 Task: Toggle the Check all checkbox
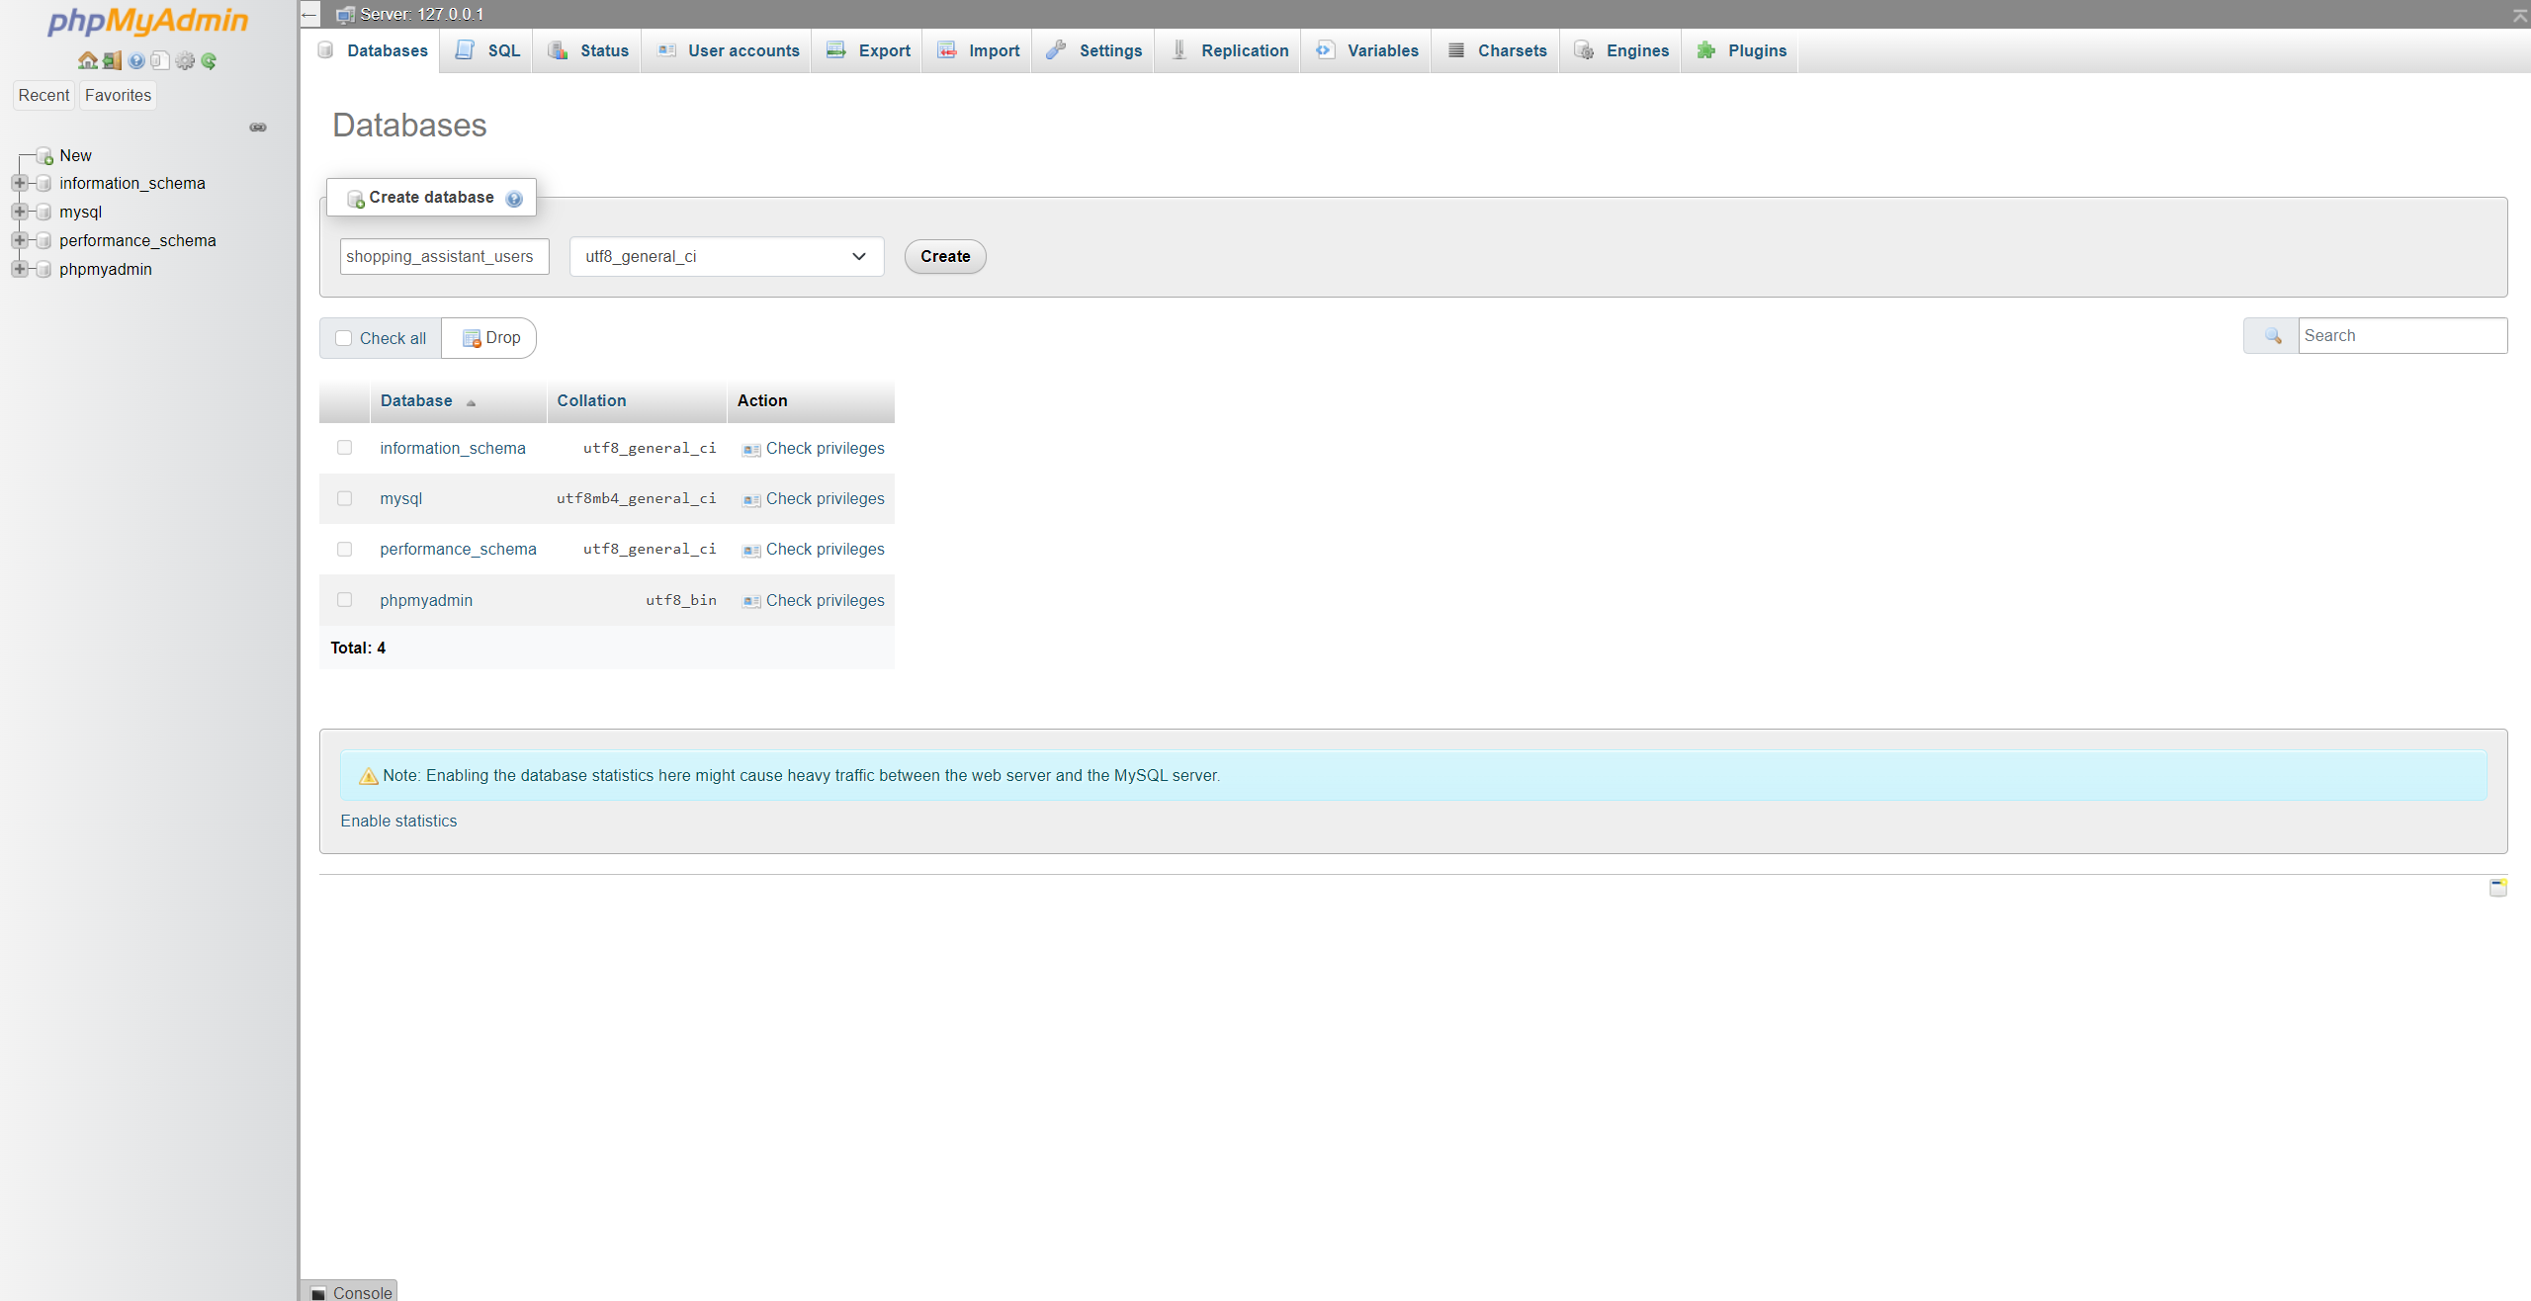coord(344,338)
